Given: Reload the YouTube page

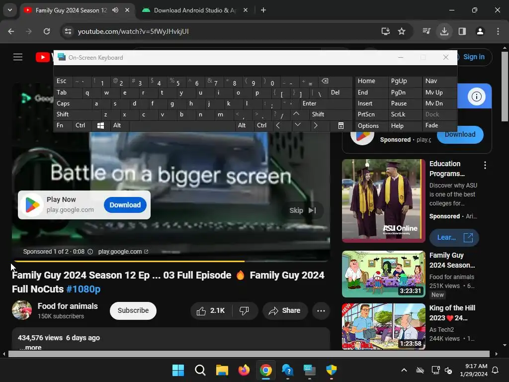Looking at the screenshot, I should [x=47, y=31].
